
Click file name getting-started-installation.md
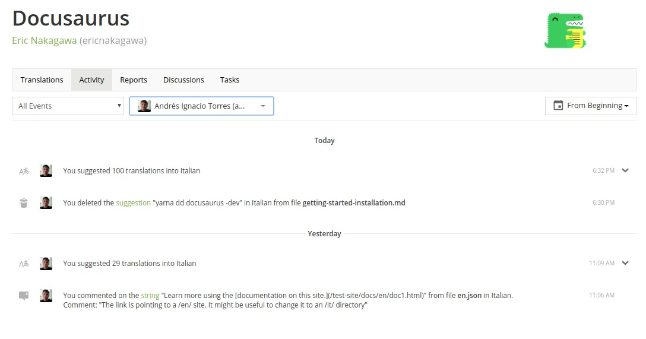tap(354, 202)
